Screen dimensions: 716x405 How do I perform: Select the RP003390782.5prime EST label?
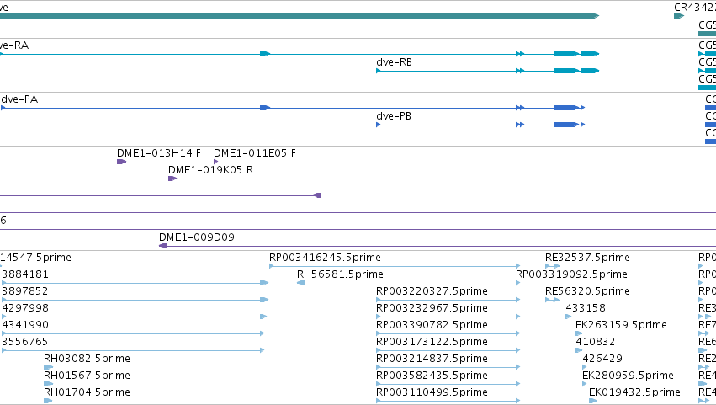[432, 325]
